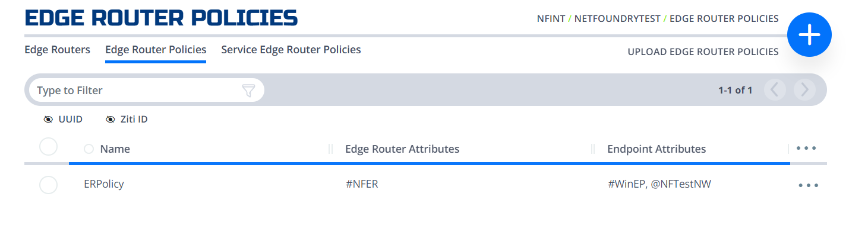Select the ERPolicy row checkbox
The height and width of the screenshot is (248, 849).
[48, 185]
